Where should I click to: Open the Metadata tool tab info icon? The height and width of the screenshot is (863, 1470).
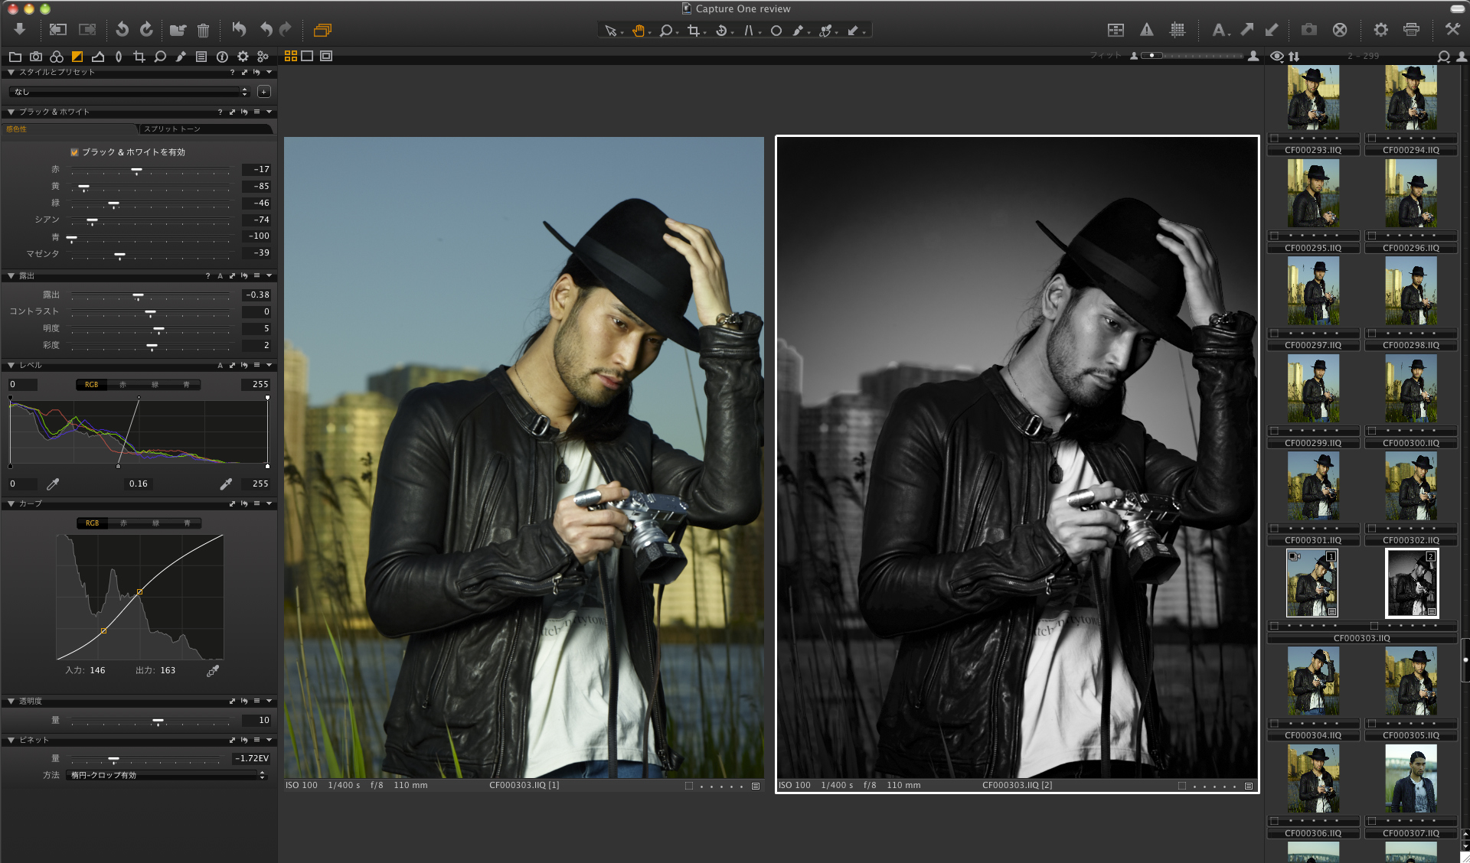click(222, 57)
